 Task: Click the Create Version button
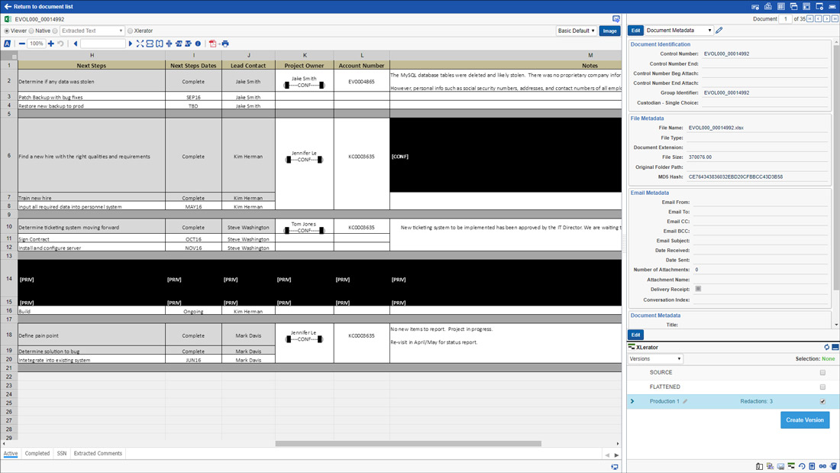pyautogui.click(x=805, y=420)
